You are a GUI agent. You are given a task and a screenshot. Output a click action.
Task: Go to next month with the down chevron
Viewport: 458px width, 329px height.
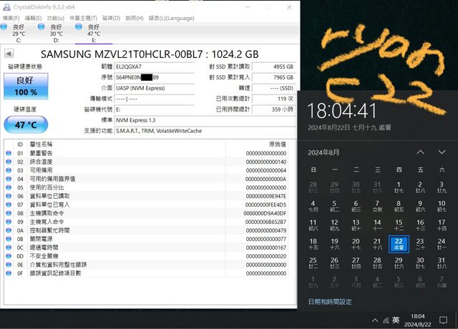(x=441, y=152)
